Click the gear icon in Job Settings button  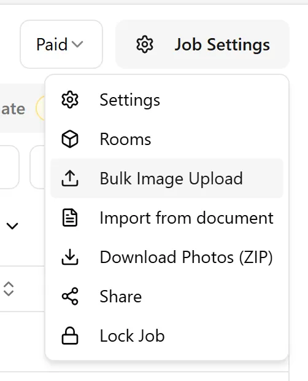click(145, 44)
